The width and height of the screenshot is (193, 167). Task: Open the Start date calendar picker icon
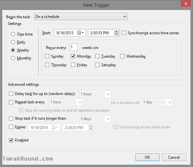(x=81, y=33)
